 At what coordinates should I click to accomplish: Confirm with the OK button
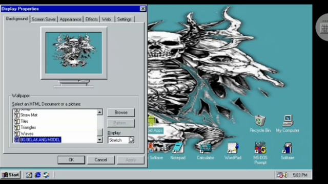pyautogui.click(x=71, y=160)
